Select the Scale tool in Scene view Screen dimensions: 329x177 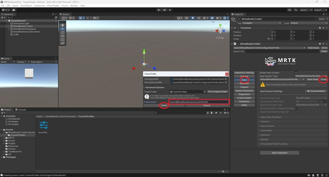click(63, 36)
